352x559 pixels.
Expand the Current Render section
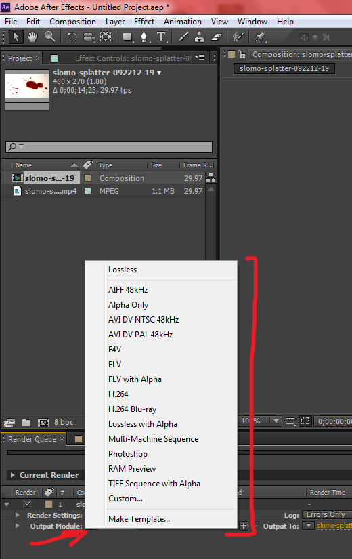click(x=13, y=475)
